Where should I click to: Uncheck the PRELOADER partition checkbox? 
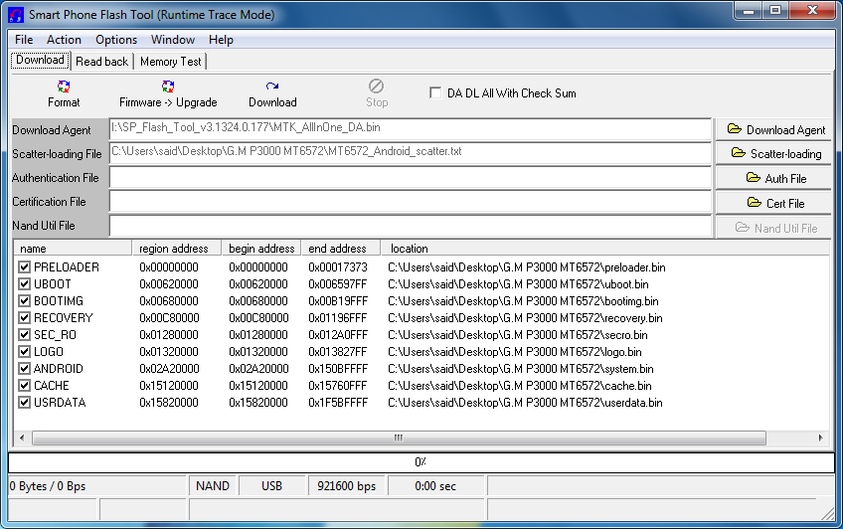24,267
